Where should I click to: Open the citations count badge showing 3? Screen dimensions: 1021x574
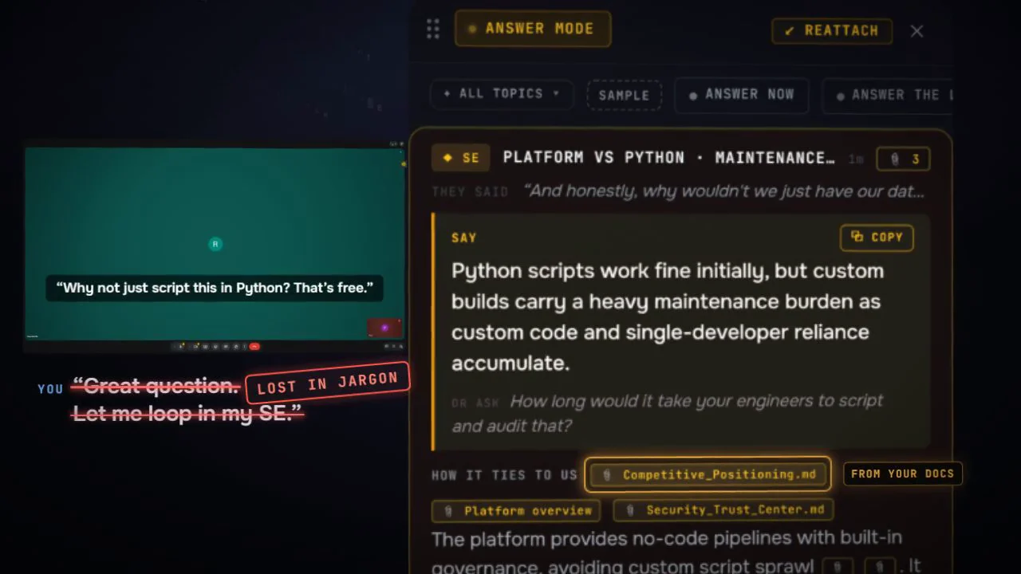903,159
